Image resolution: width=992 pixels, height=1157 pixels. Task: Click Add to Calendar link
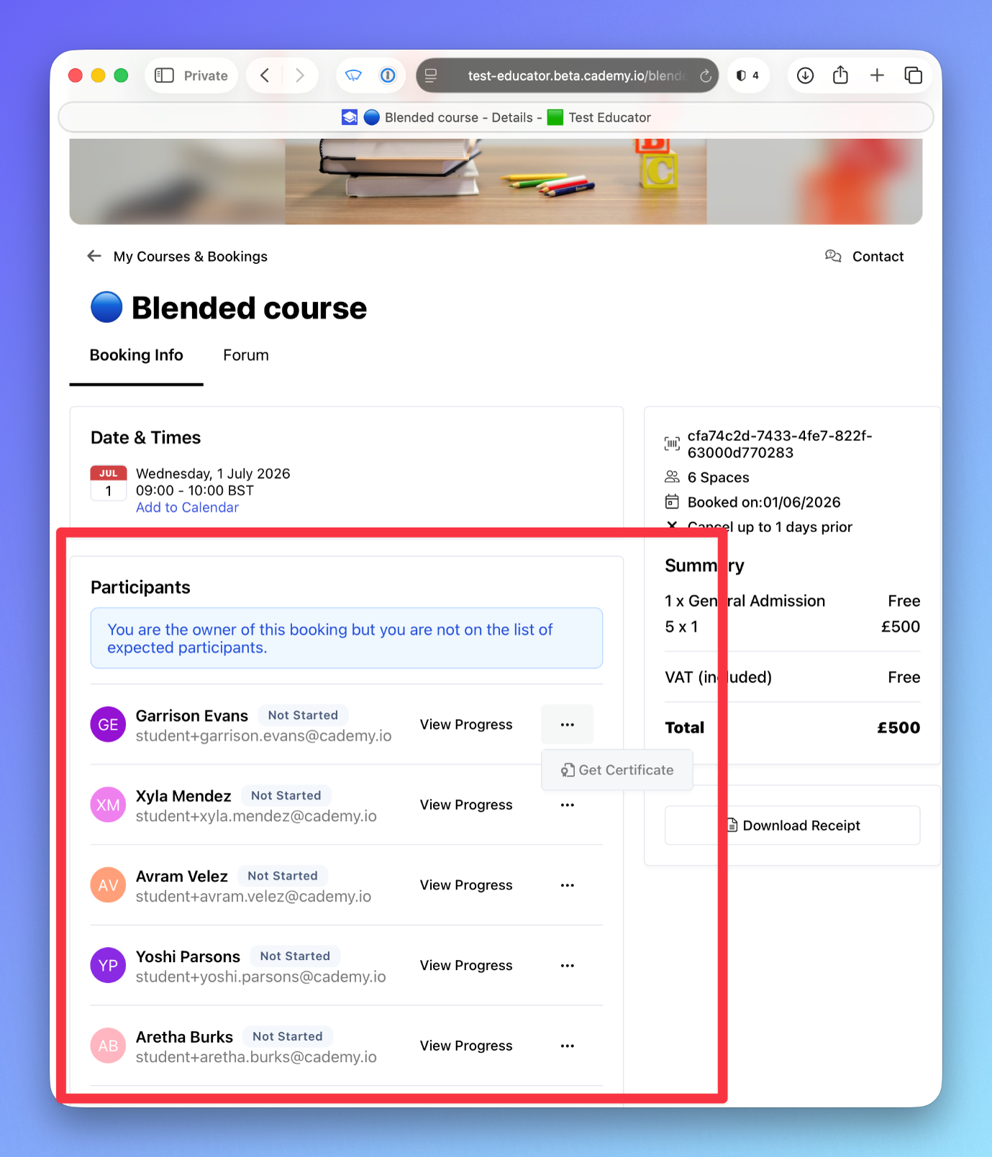pos(187,508)
